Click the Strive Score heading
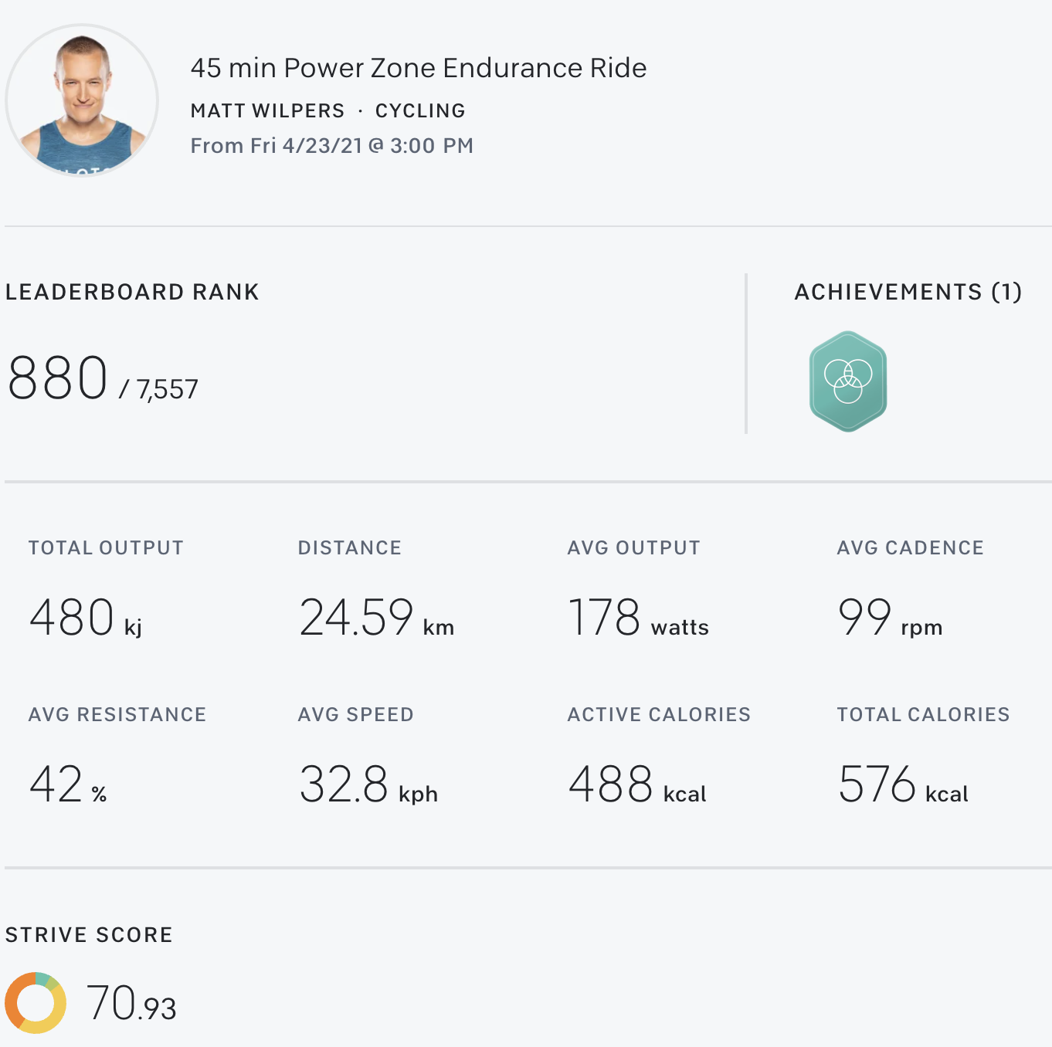This screenshot has width=1052, height=1047. click(89, 935)
